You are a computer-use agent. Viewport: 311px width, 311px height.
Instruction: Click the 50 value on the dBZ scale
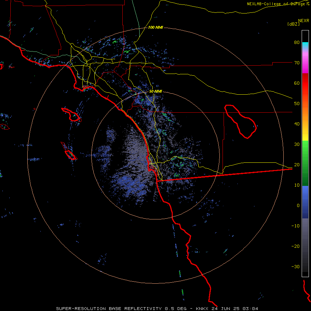[x=297, y=104]
